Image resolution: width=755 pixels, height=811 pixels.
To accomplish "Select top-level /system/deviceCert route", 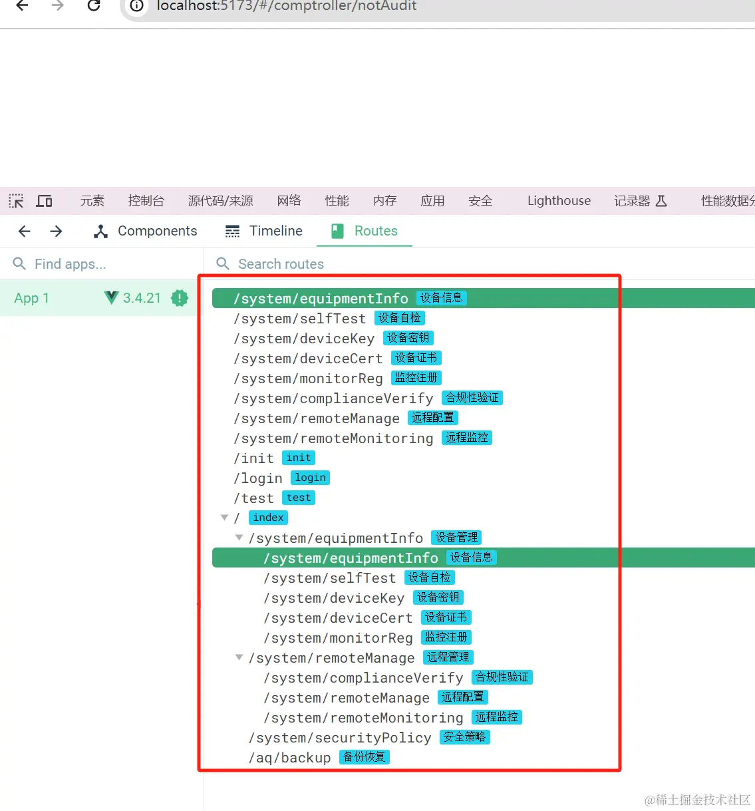I will (x=484, y=358).
